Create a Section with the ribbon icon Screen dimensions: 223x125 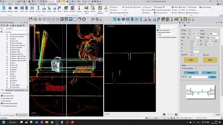coord(66,9)
